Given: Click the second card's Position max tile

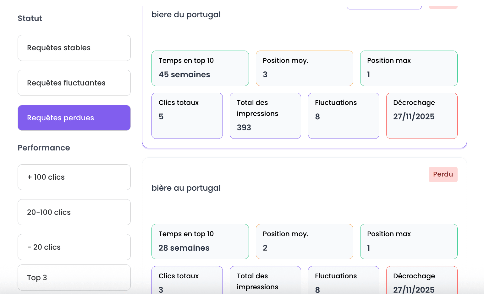Looking at the screenshot, I should tap(409, 242).
